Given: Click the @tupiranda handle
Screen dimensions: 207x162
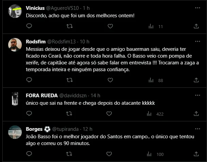Looking at the screenshot, I should (68, 129).
